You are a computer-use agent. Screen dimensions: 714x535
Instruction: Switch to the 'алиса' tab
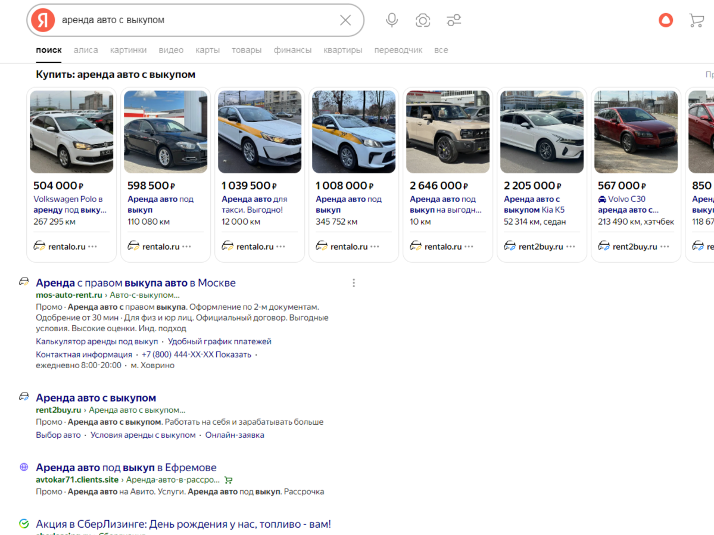pos(86,50)
